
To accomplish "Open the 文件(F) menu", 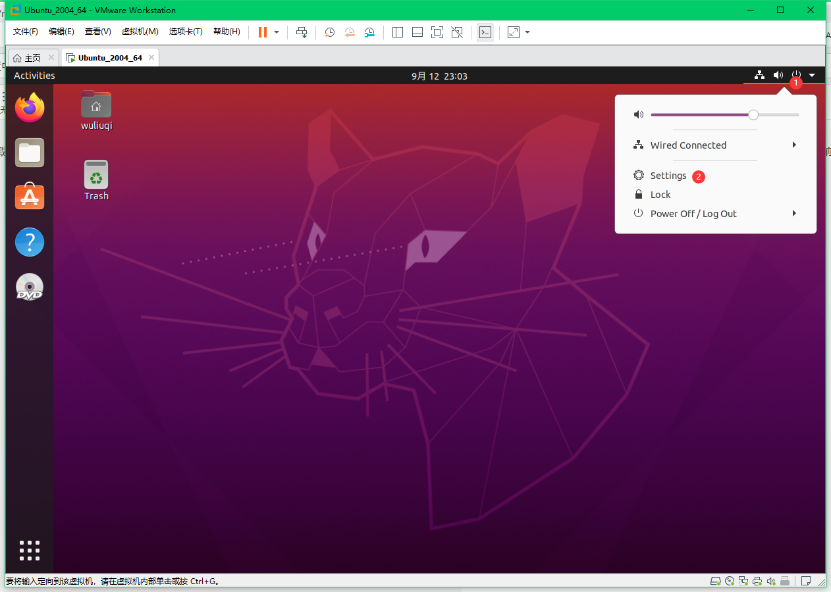I will point(26,32).
